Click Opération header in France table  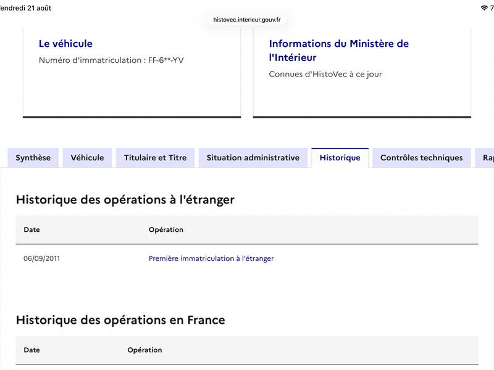pyautogui.click(x=144, y=350)
